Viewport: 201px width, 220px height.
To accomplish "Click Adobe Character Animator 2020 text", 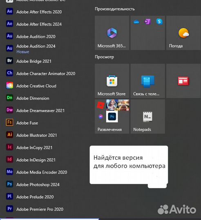I will pos(46,73).
